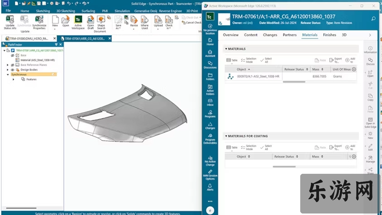382x215 pixels.
Task: Collapse the MATERIALS section
Action: pyautogui.click(x=226, y=49)
